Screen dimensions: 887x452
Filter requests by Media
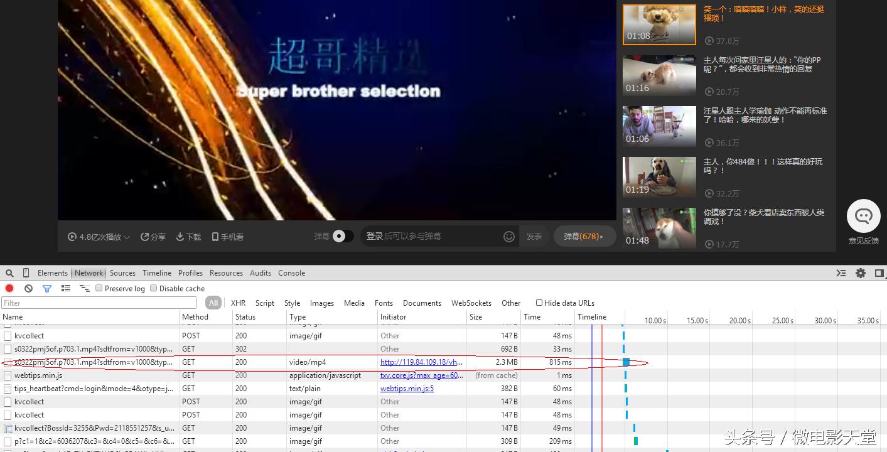click(x=354, y=303)
